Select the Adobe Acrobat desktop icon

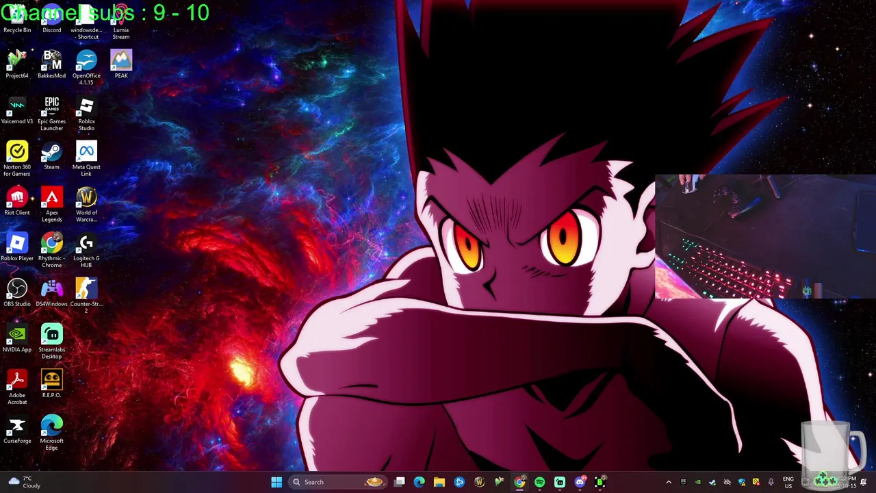coord(17,387)
